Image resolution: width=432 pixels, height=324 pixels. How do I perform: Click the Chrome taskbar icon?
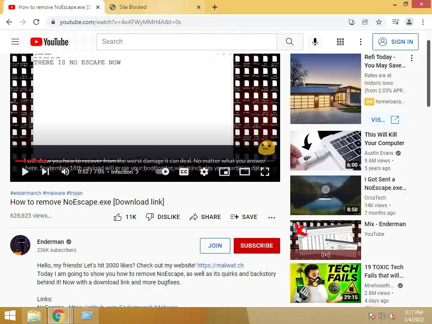pos(58,316)
